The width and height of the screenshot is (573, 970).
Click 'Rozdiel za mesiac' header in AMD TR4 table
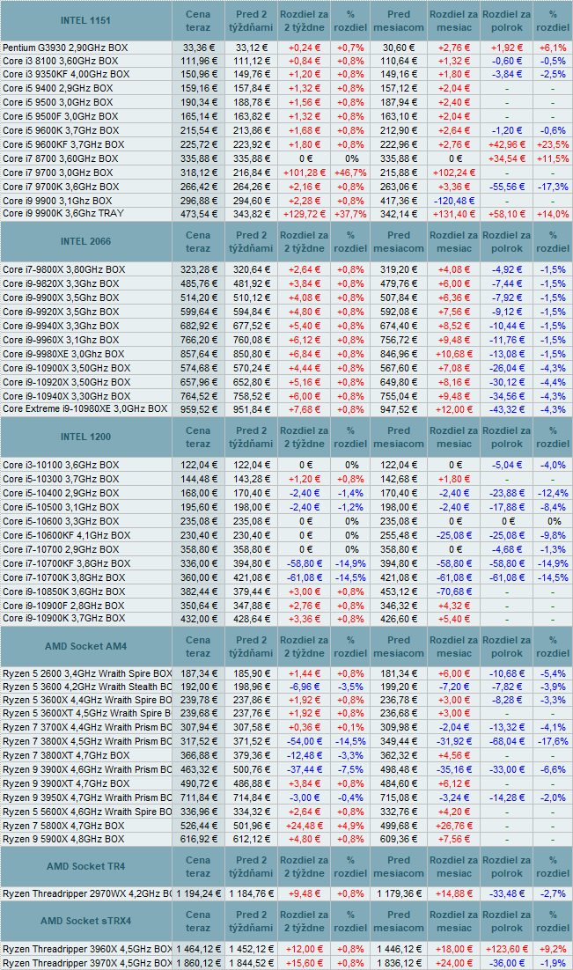click(454, 866)
